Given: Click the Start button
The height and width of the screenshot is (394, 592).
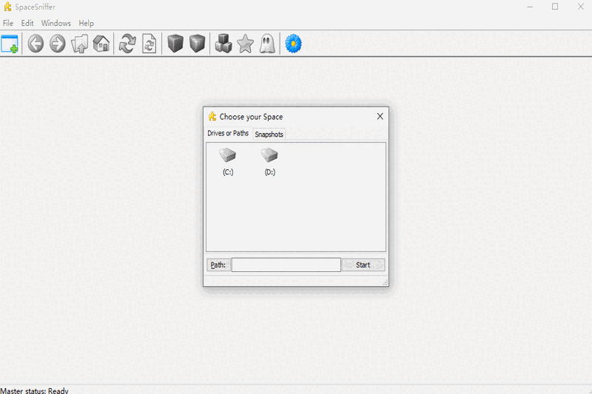Looking at the screenshot, I should 363,265.
